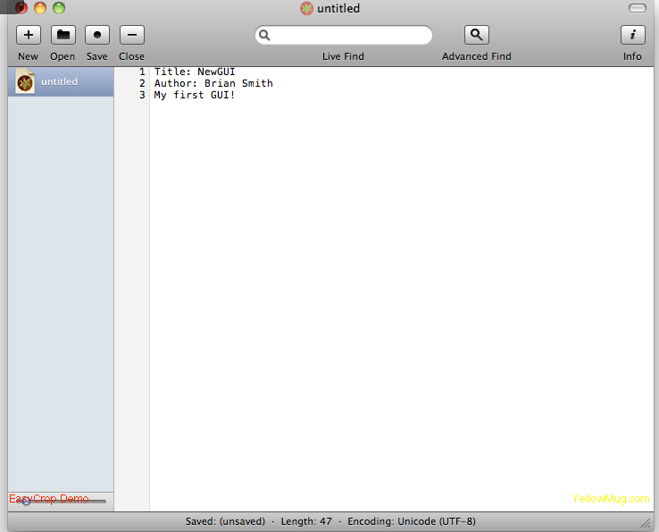Click the document icon beside untitled in sidebar

click(x=25, y=81)
